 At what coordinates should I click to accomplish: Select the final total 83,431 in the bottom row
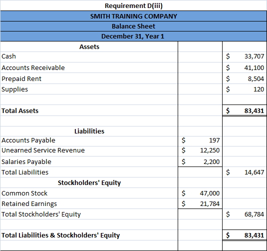(x=254, y=235)
